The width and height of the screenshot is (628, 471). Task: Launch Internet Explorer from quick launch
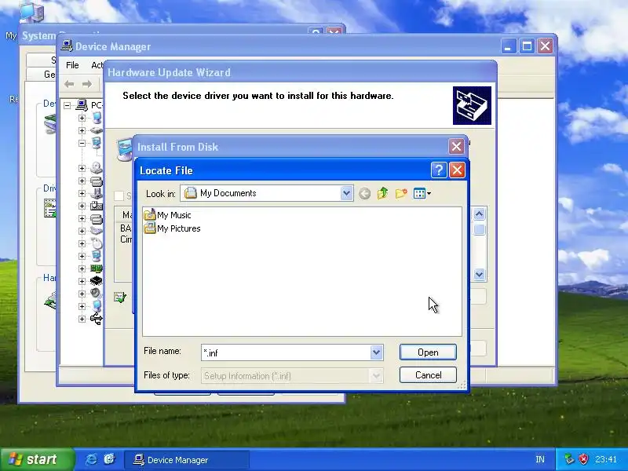point(91,459)
